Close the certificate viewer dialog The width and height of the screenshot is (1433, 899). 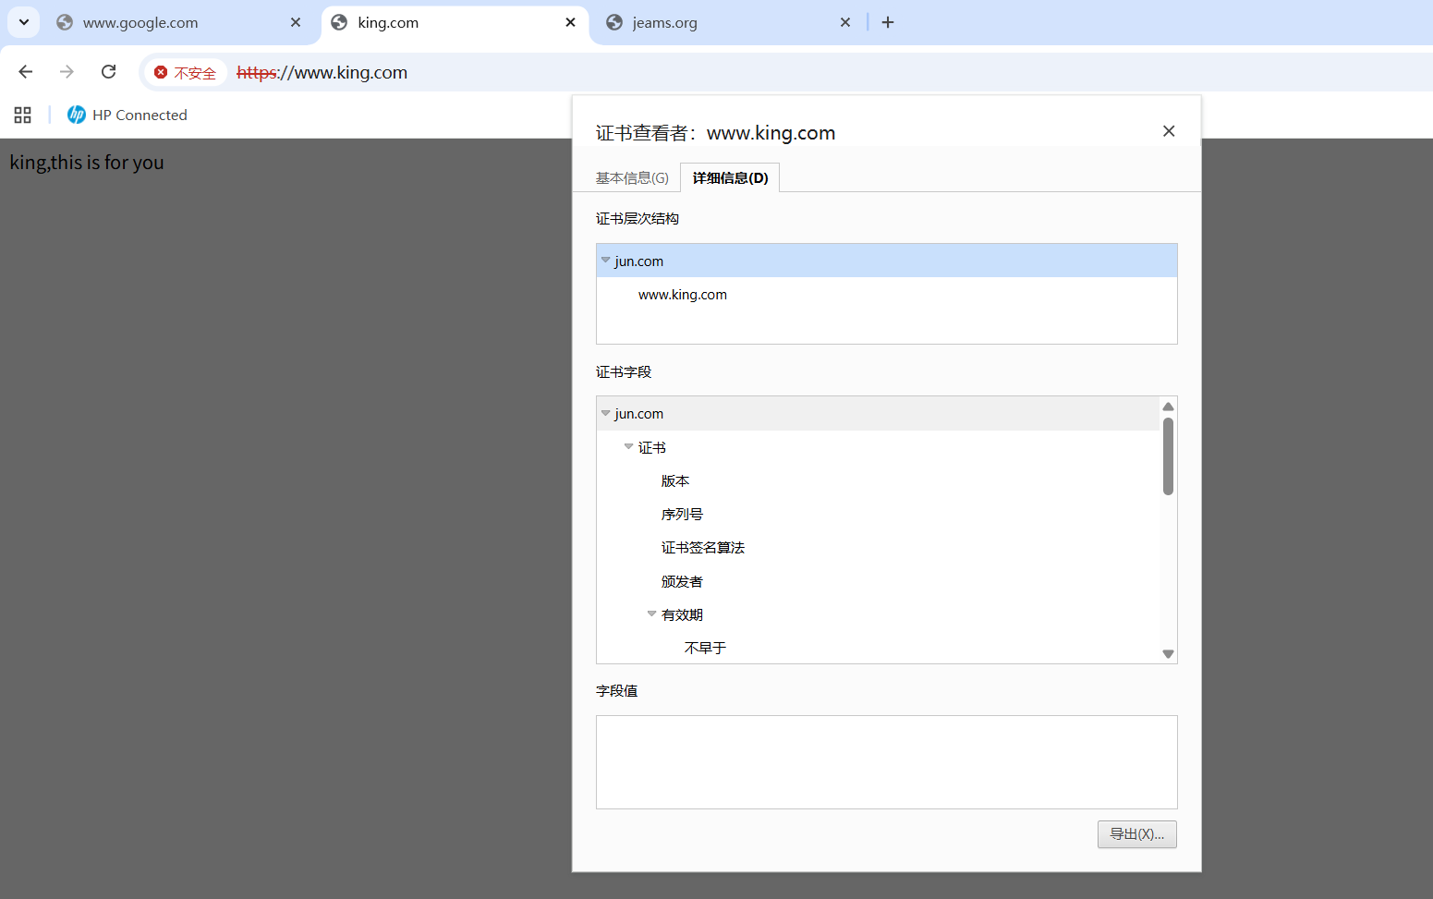[x=1169, y=131]
